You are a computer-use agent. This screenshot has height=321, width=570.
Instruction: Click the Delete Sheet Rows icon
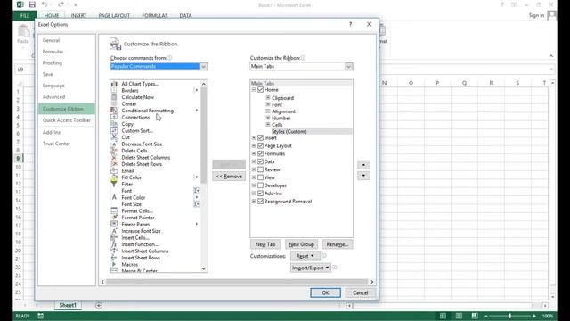coord(114,164)
